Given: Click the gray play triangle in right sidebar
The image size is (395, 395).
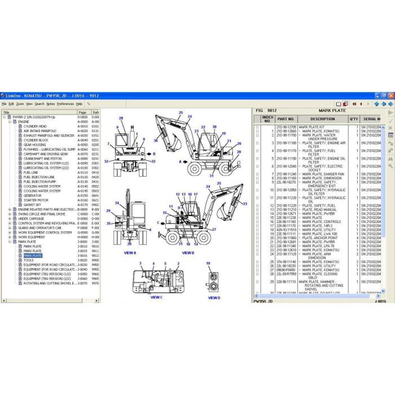Looking at the screenshot, I should point(390,113).
